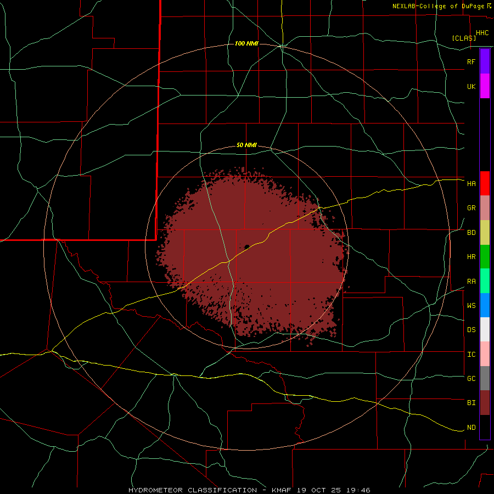Click the 'DS' legend label

pos(471,330)
